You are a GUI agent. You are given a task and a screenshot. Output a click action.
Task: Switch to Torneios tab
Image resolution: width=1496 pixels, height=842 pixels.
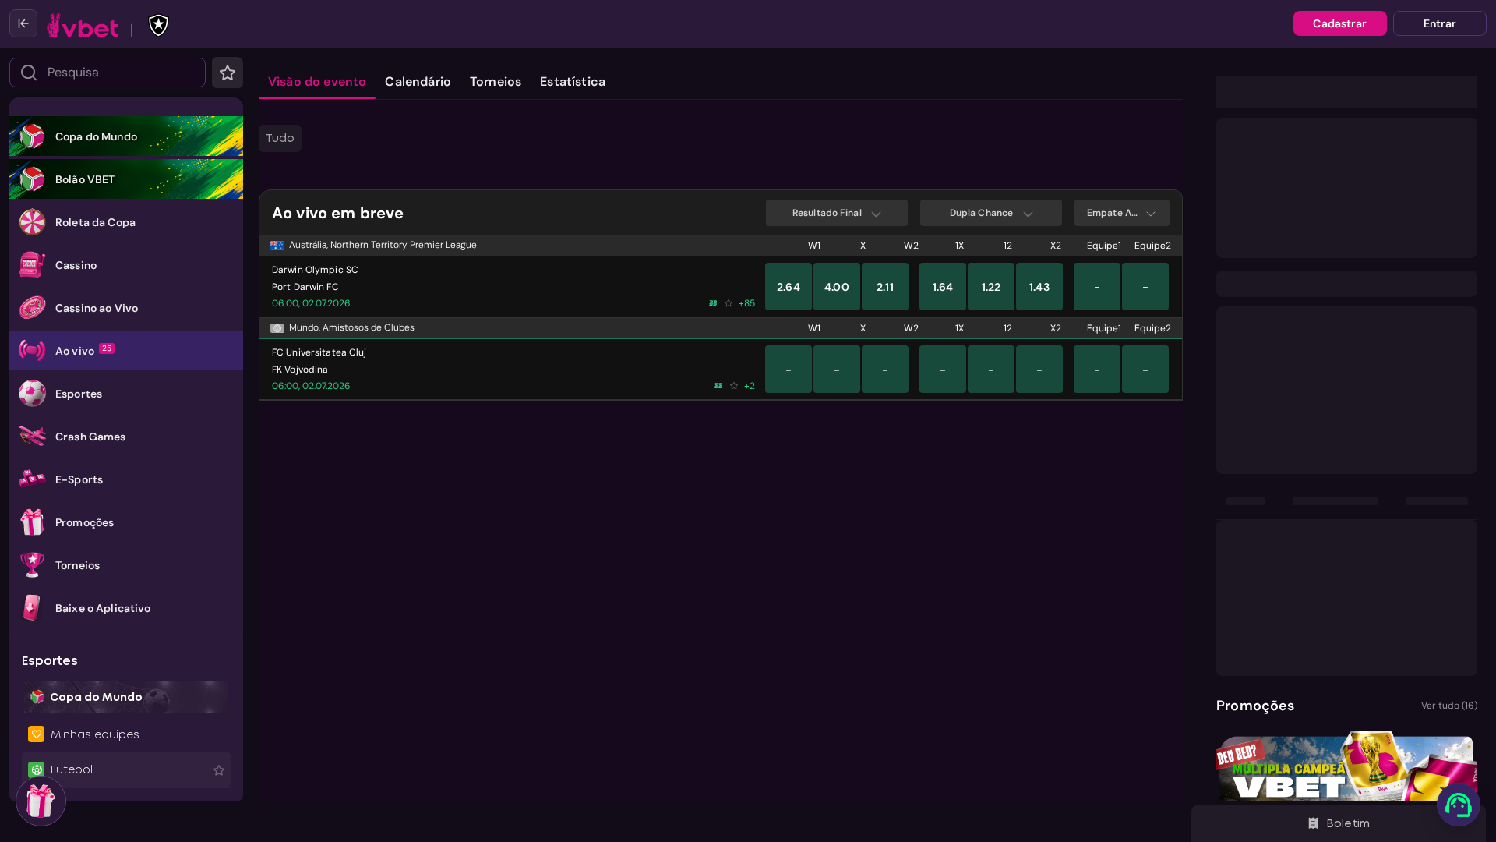tap(496, 82)
